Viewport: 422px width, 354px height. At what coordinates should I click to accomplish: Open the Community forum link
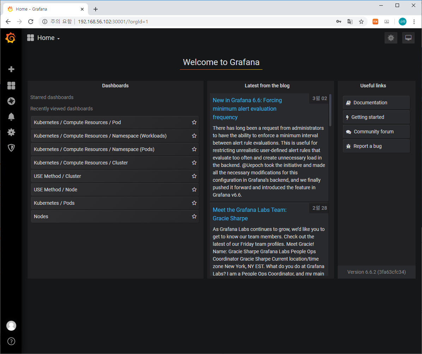376,132
